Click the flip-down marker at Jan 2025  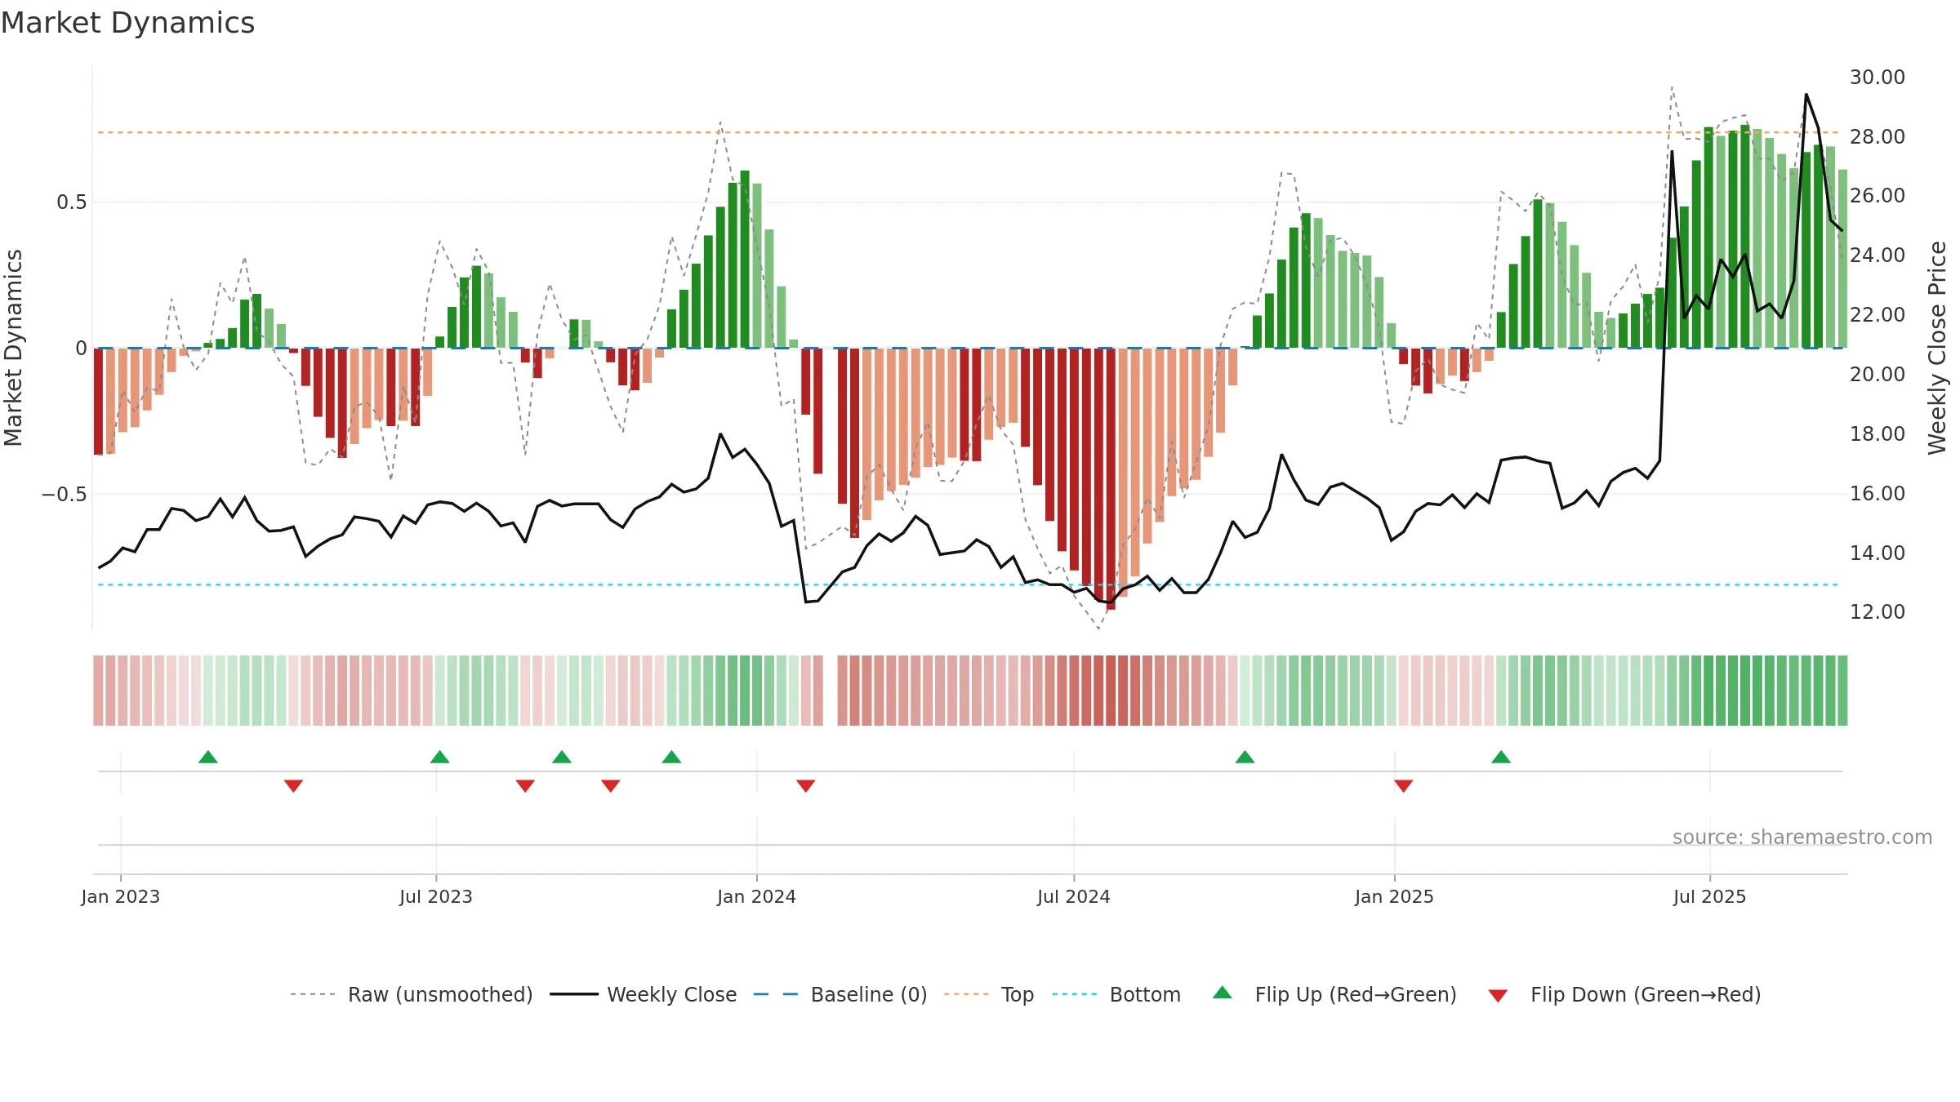[x=1404, y=785]
